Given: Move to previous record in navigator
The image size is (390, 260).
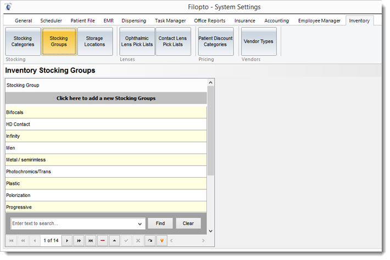Looking at the screenshot, I should pos(35,241).
